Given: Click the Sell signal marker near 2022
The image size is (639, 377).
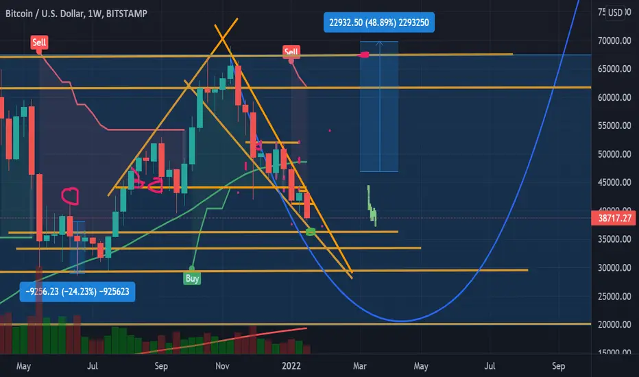Looking at the screenshot, I should [291, 52].
